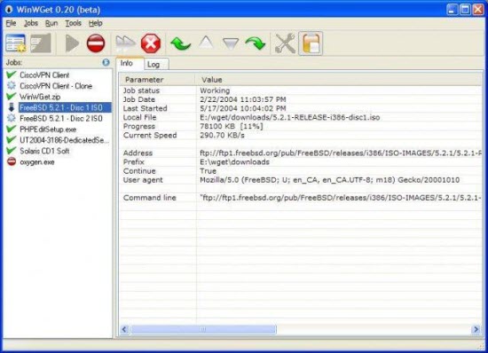The height and width of the screenshot is (353, 488).
Task: Select the WinWGet.zip job
Action: (40, 97)
